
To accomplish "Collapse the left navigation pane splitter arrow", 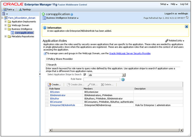I will pyautogui.click(x=40, y=74).
